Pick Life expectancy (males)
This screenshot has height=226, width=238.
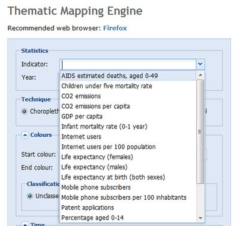tap(128, 167)
